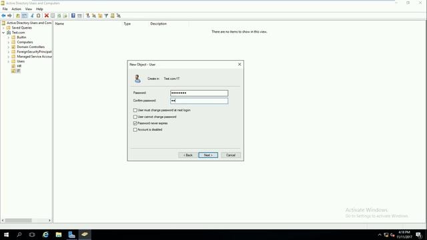Cancel the New Object - User dialog
427x240 pixels.
pyautogui.click(x=231, y=155)
